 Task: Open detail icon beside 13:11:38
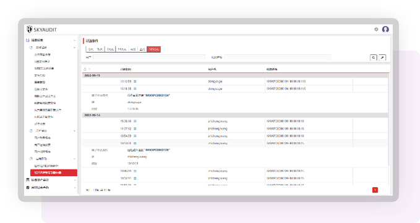135,88
